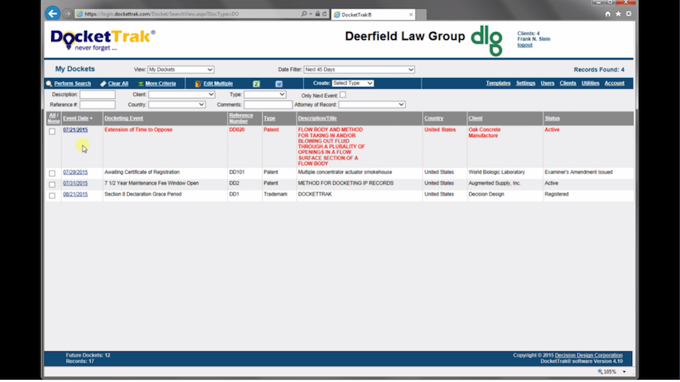Click the Edit Multiple link
680x382 pixels.
(x=219, y=84)
